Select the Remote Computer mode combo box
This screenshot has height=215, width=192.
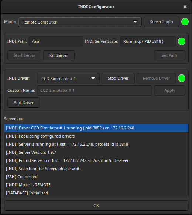[80, 22]
